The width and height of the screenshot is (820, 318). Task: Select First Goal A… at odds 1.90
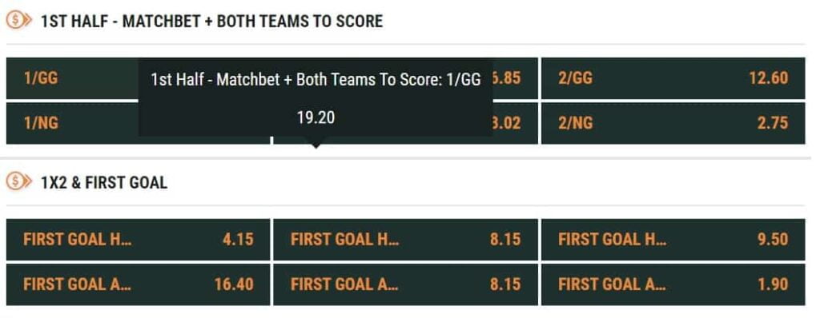673,284
